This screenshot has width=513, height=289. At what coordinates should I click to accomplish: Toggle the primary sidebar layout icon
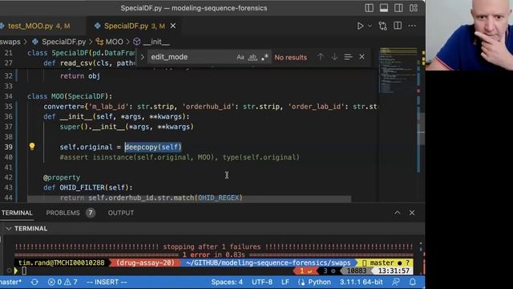coord(369,8)
